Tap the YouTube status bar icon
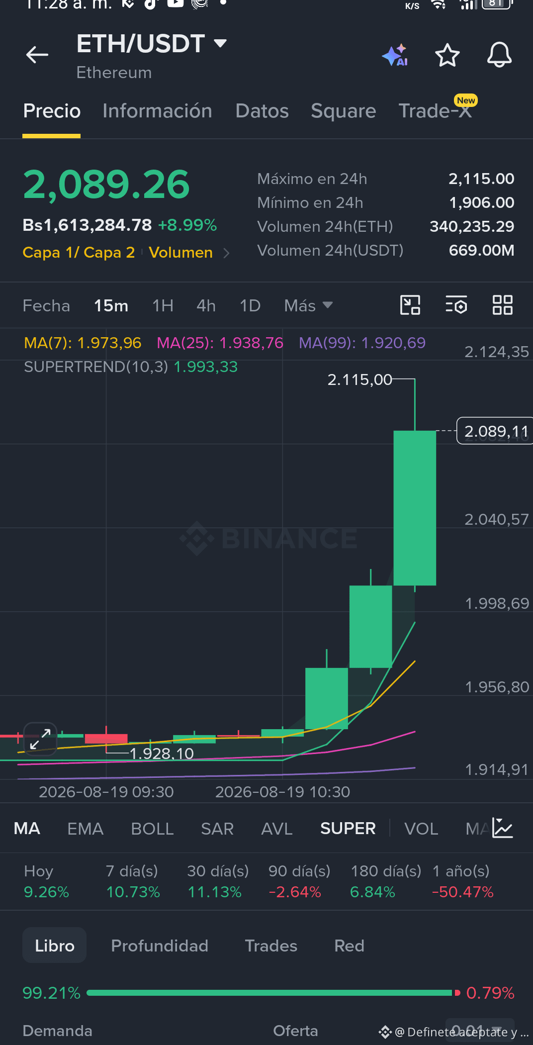 (175, 3)
